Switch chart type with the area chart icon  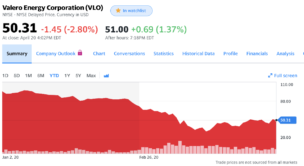[x=106, y=76]
